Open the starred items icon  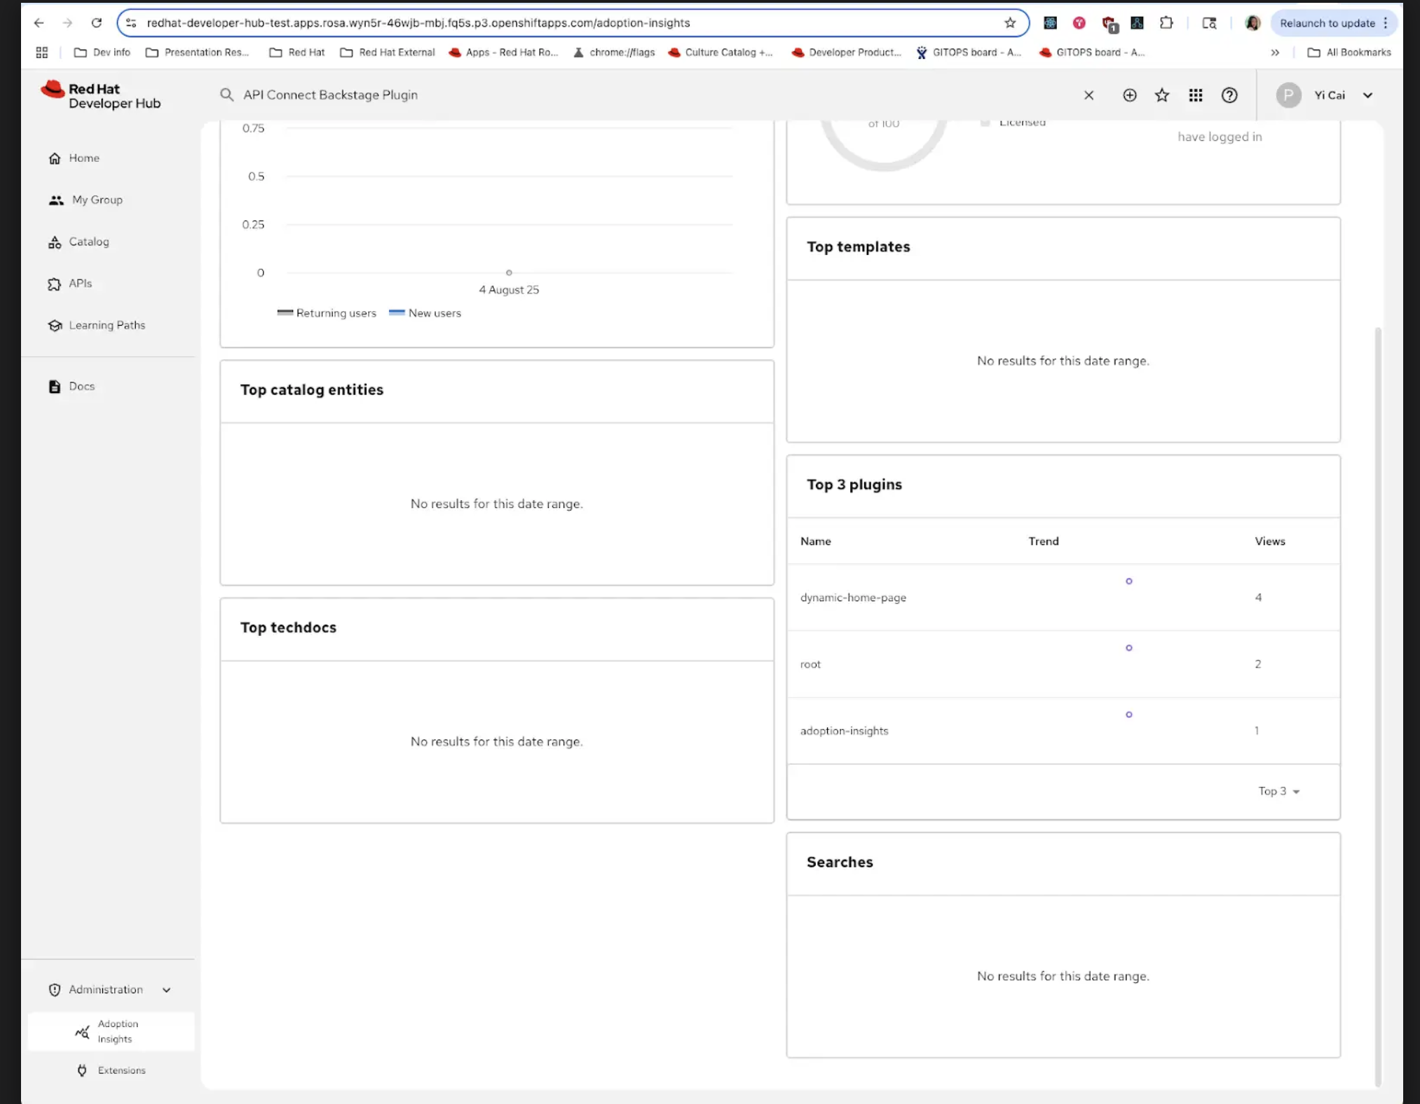1162,95
